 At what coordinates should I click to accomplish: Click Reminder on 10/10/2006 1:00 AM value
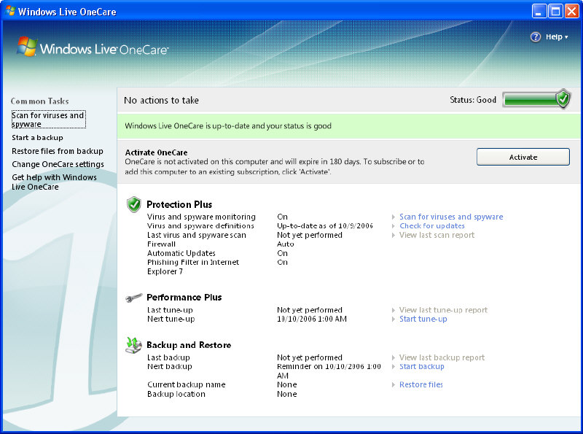click(x=329, y=371)
